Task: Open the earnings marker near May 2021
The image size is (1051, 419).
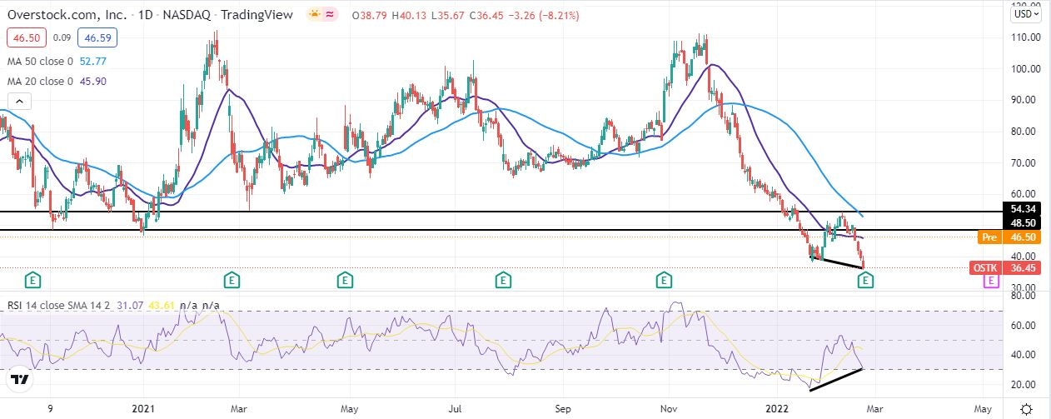Action: coord(344,280)
